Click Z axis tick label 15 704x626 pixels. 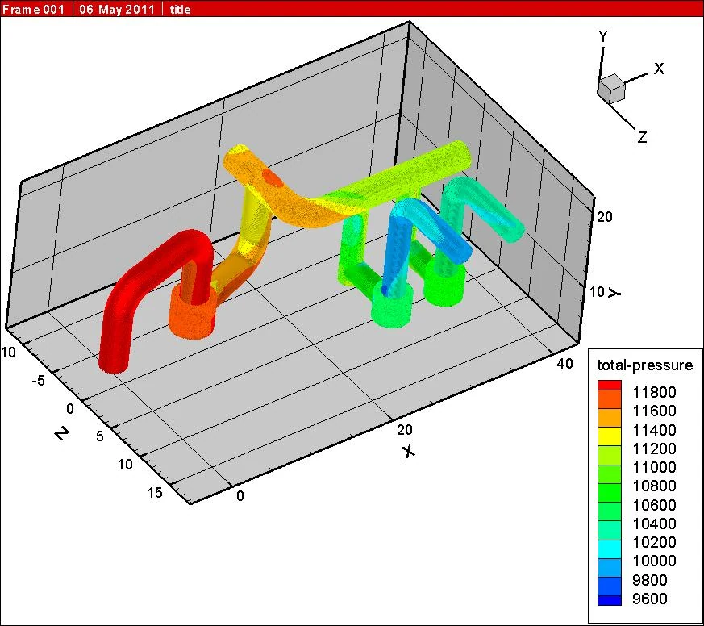tap(155, 493)
